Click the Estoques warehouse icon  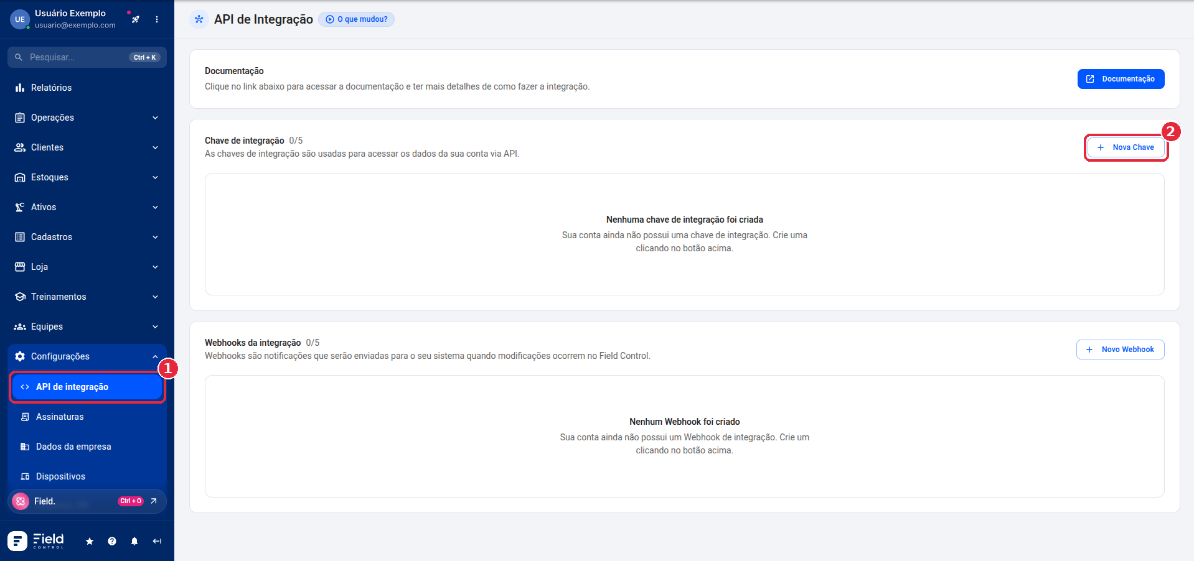point(20,177)
